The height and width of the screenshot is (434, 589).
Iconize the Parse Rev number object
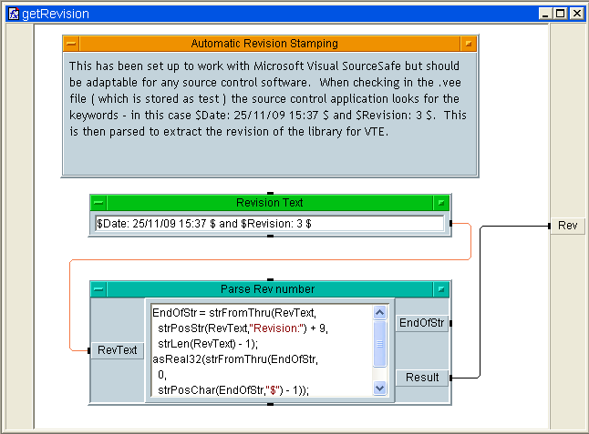[x=441, y=289]
